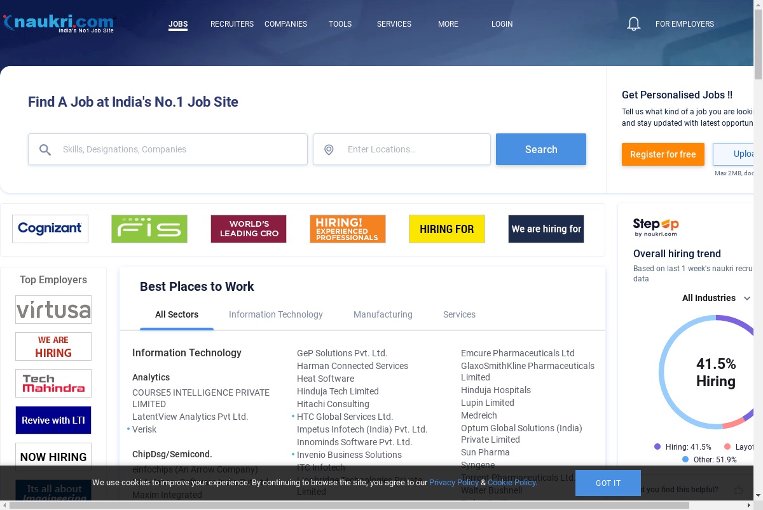Open the FIS logo banner
The image size is (763, 510).
point(149,229)
